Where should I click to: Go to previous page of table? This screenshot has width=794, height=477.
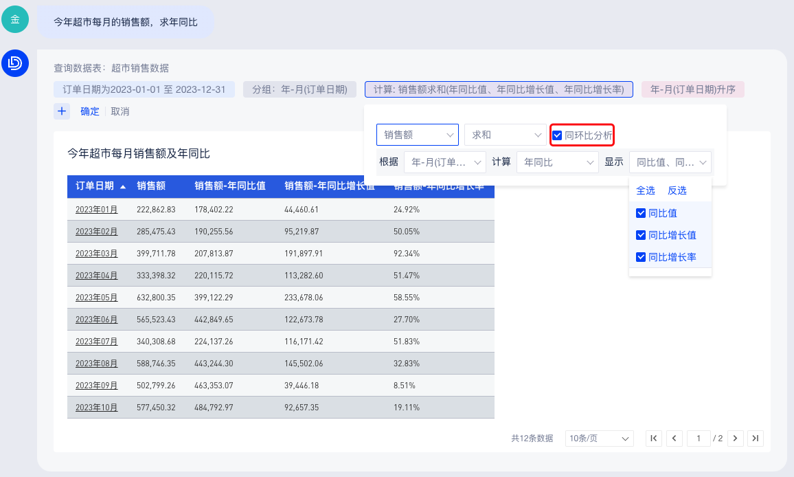(674, 439)
